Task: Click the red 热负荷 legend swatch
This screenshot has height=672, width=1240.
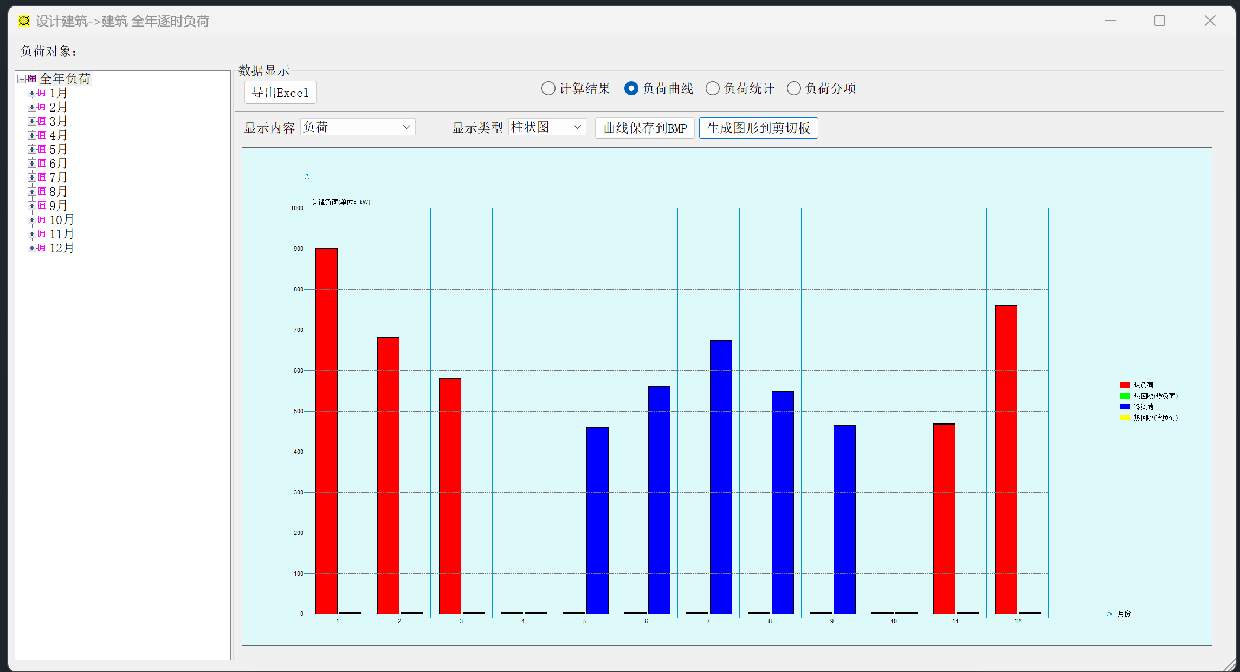Action: (x=1125, y=385)
